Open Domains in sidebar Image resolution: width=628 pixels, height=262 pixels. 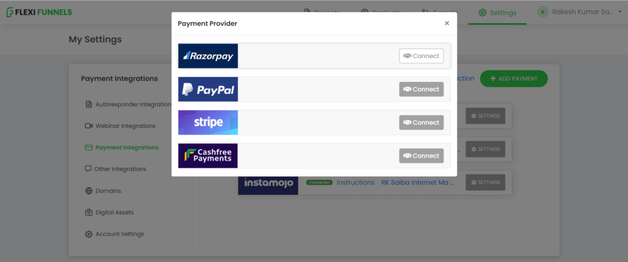pos(103,191)
